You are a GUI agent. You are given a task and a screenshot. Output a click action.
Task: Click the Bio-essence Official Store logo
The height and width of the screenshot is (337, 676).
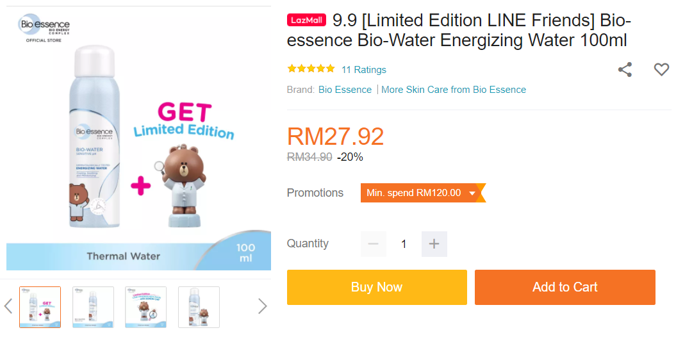coord(44,29)
